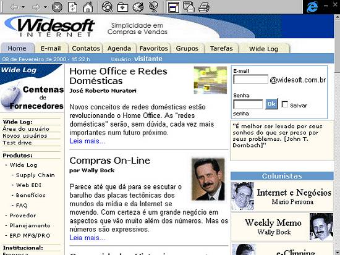Open Leia mais under Home Office article
The width and height of the screenshot is (340, 255).
[87, 141]
